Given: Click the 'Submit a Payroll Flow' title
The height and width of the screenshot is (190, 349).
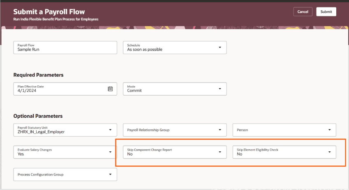Looking at the screenshot, I should pyautogui.click(x=49, y=12).
